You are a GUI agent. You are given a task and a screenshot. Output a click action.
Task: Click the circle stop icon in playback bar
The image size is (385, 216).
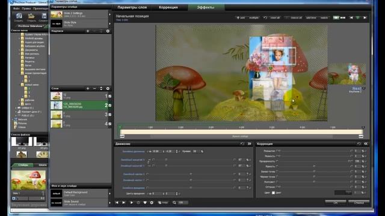click(x=138, y=203)
